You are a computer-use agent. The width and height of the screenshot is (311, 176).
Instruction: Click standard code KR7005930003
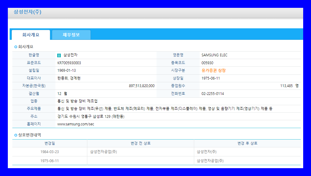[x=69, y=63]
